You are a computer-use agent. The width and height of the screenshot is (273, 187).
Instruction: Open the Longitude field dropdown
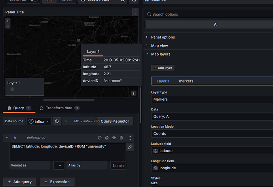tap(212, 168)
